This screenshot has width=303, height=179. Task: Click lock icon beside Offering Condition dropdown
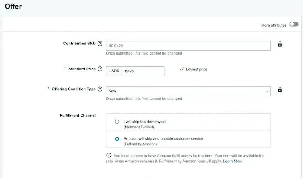[280, 89]
